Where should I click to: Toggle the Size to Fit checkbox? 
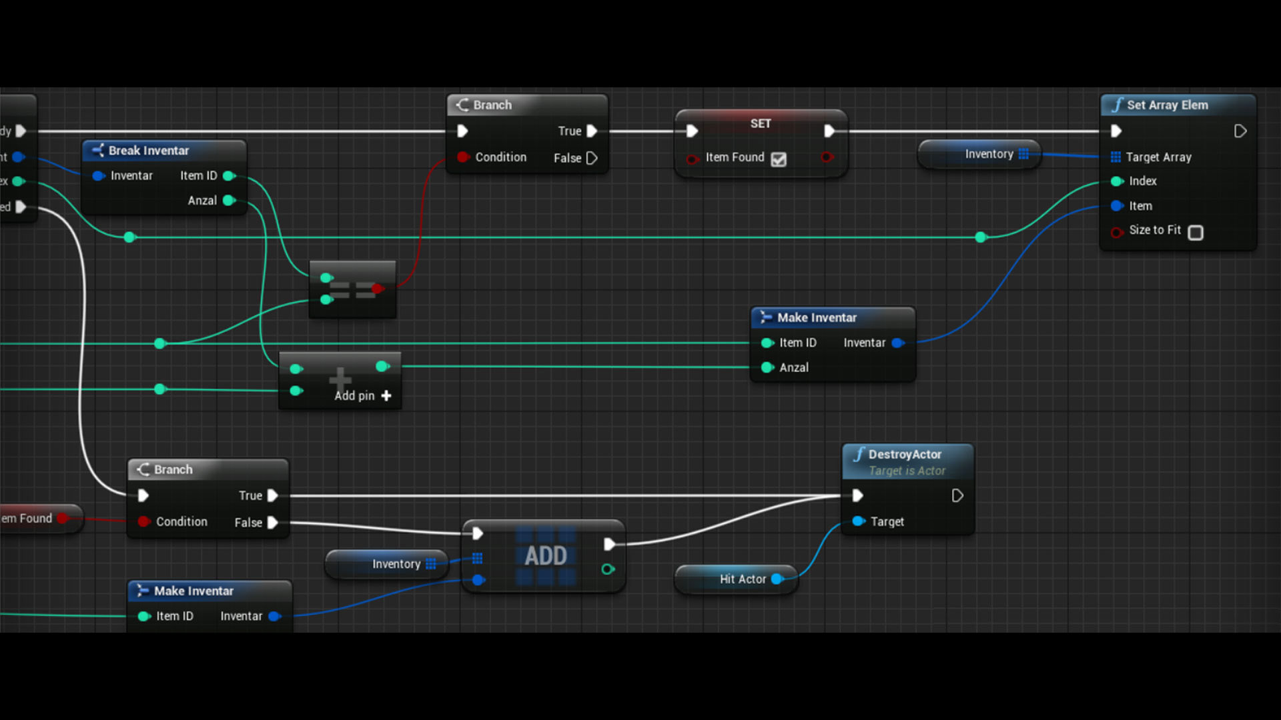[x=1196, y=232]
